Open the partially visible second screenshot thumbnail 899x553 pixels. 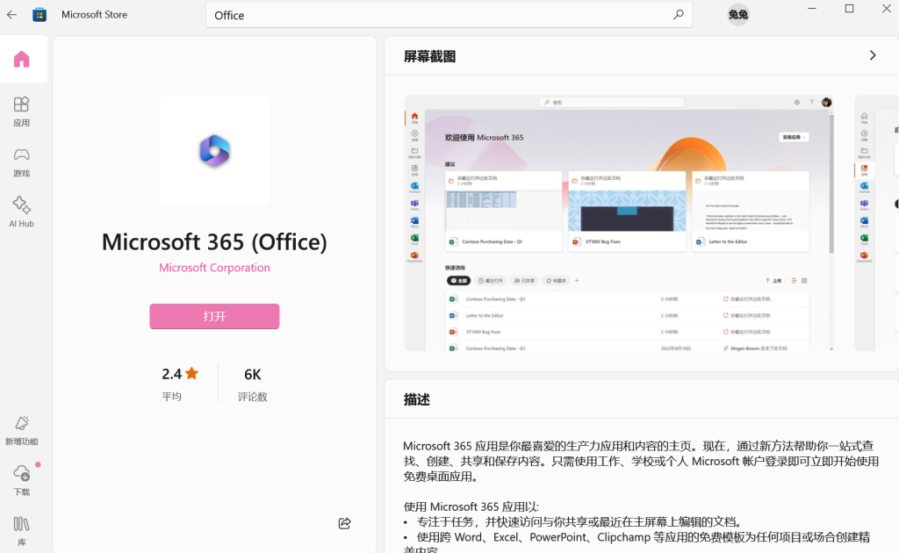(877, 223)
